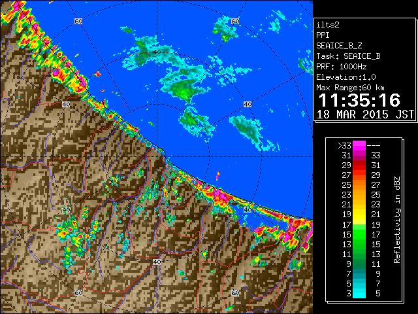The height and width of the screenshot is (314, 418).
Task: Click the 'PRF: 1000Hz' line
Action: 342,67
